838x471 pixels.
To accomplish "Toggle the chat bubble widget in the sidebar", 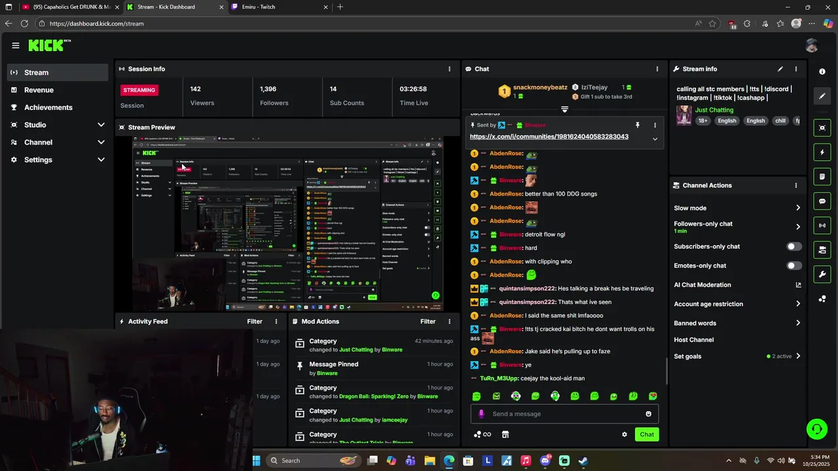I will [x=822, y=201].
